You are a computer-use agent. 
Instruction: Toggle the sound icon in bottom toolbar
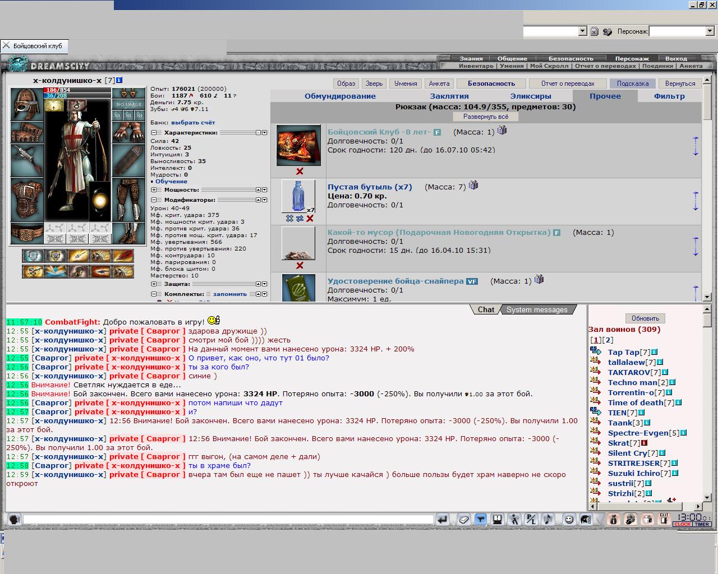[547, 520]
